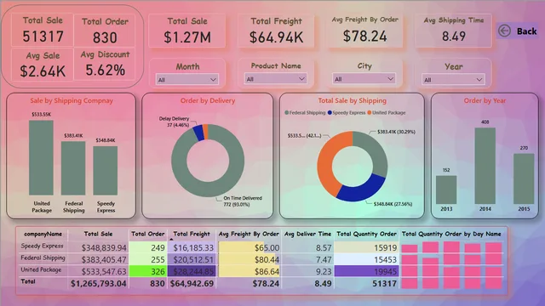The height and width of the screenshot is (306, 545).
Task: Open the Product Name filter dropdown
Action: [x=276, y=79]
